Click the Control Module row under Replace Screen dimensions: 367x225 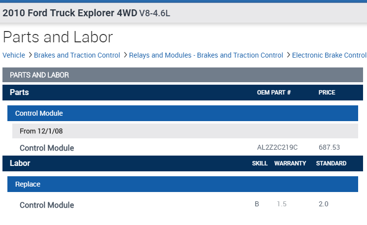point(47,205)
